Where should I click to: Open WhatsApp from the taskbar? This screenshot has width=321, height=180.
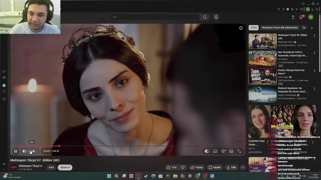coord(197,176)
